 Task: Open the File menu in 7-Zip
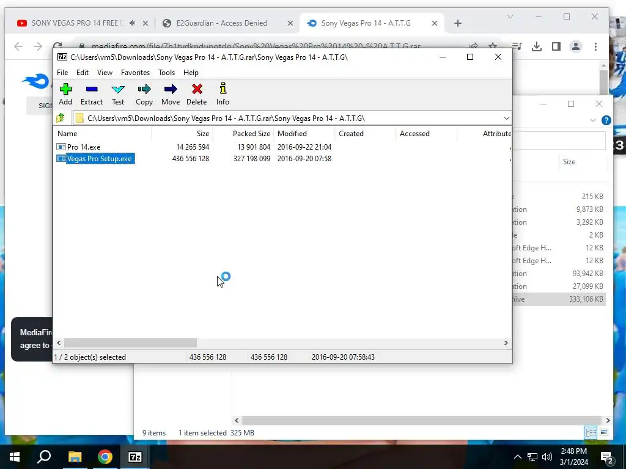point(62,73)
